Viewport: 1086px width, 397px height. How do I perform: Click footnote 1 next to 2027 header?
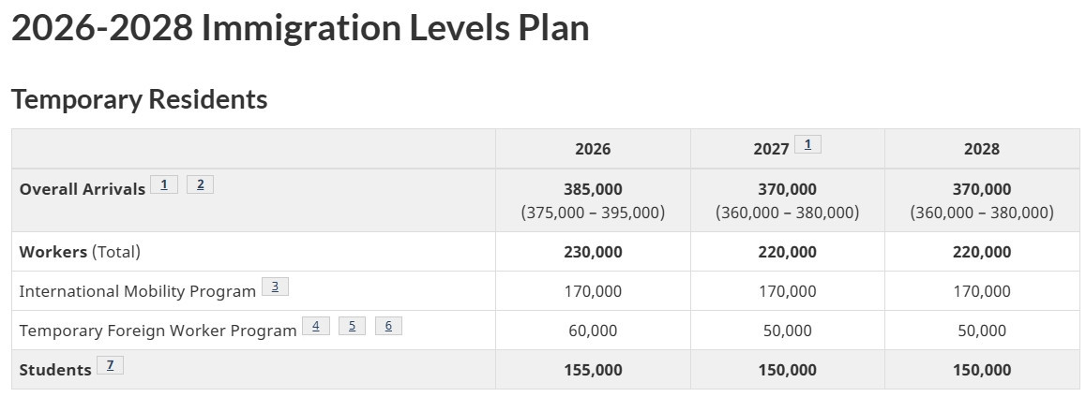[x=807, y=144]
